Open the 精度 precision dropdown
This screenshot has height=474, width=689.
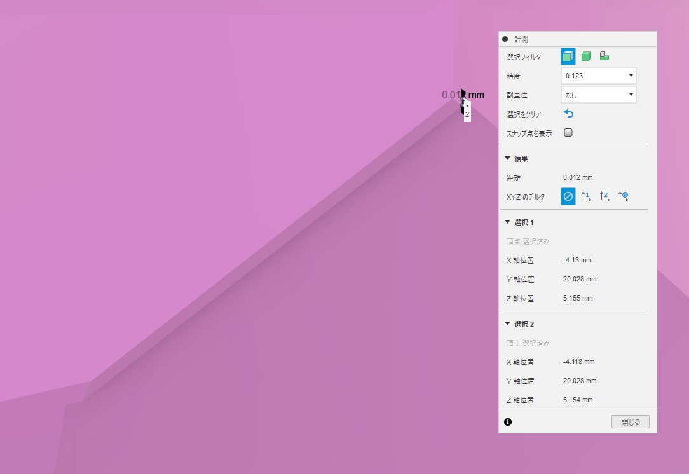click(x=598, y=76)
